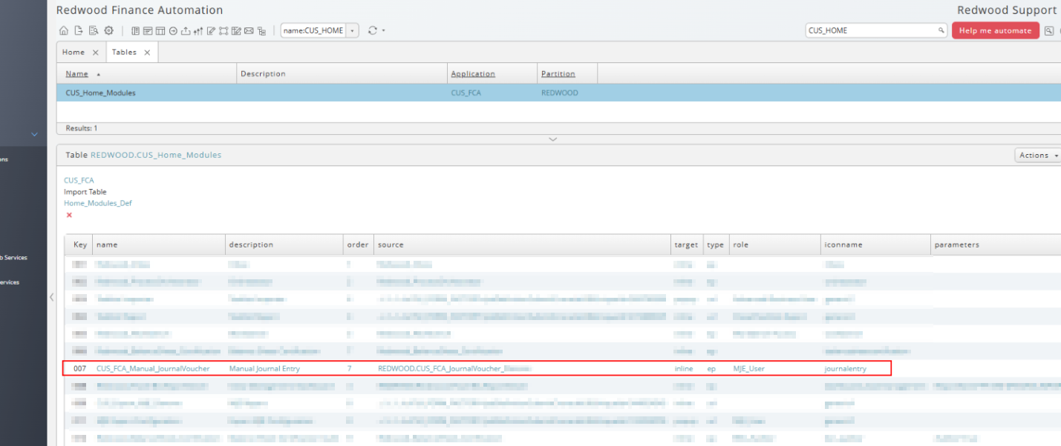Open the REDWOOD.CUS_Home_Modules table link
Image resolution: width=1061 pixels, height=446 pixels.
156,155
